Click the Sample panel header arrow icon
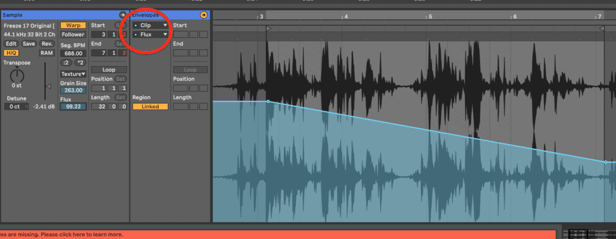The image size is (616, 239). coord(123,15)
